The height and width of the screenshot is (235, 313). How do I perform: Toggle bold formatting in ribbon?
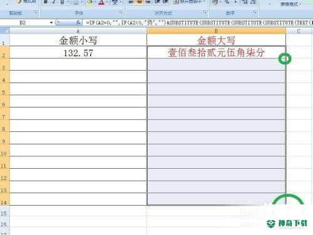coord(45,2)
